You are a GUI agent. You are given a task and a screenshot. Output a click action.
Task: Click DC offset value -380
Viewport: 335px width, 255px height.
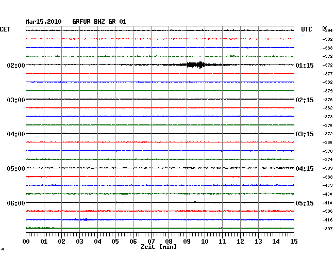tap(327, 142)
